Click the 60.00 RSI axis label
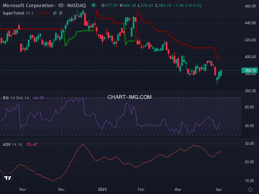The height and width of the screenshot is (194, 259). tap(249, 107)
